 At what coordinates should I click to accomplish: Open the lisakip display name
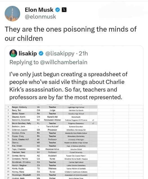28,53
